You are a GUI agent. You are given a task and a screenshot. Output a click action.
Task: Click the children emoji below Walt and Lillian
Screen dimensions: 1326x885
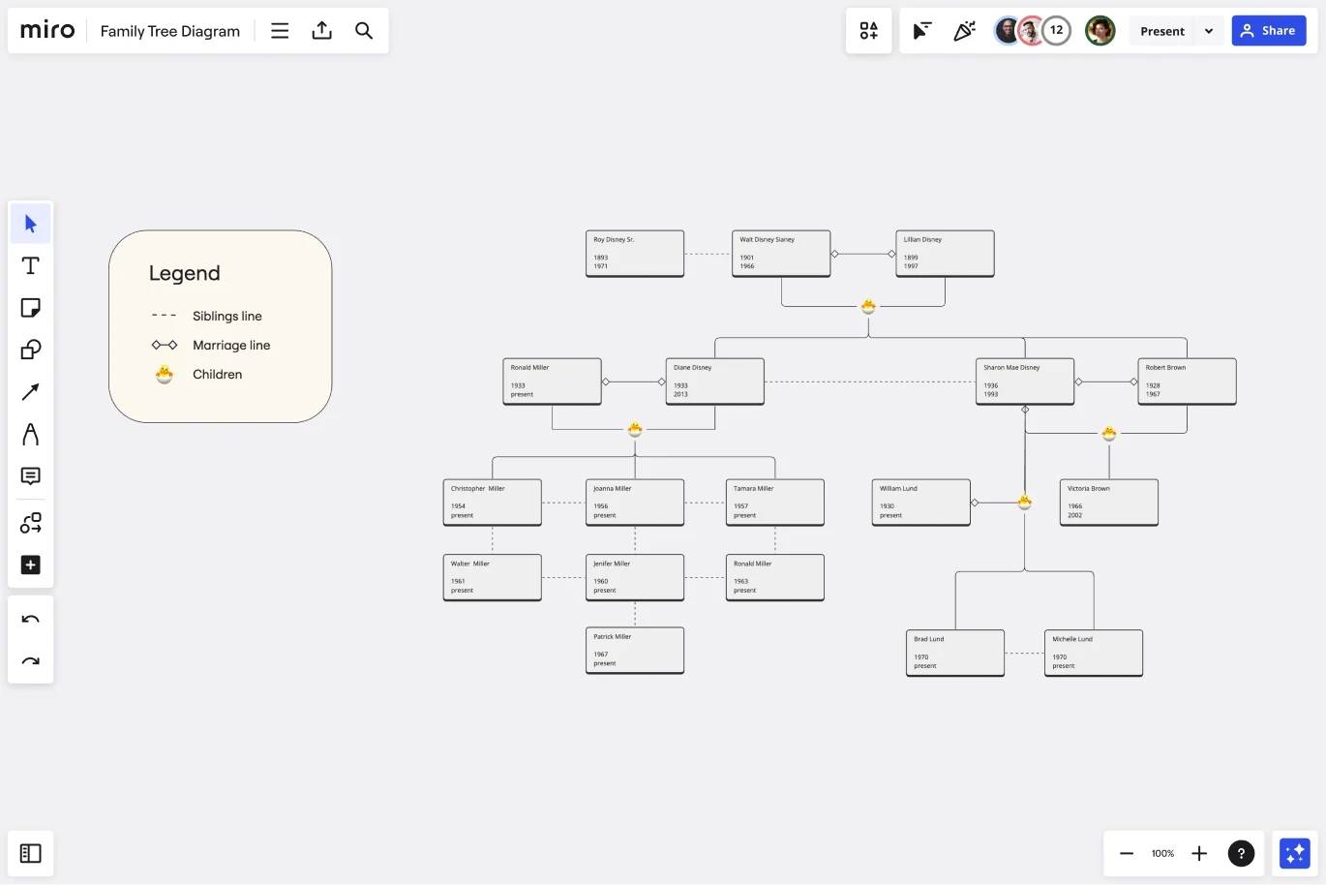(868, 306)
